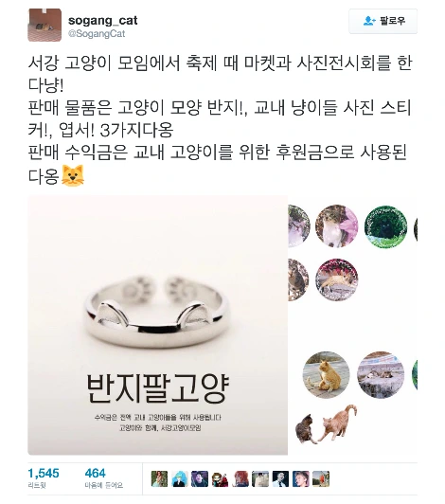Click the 반지팔고양 poster title text

coord(157,389)
